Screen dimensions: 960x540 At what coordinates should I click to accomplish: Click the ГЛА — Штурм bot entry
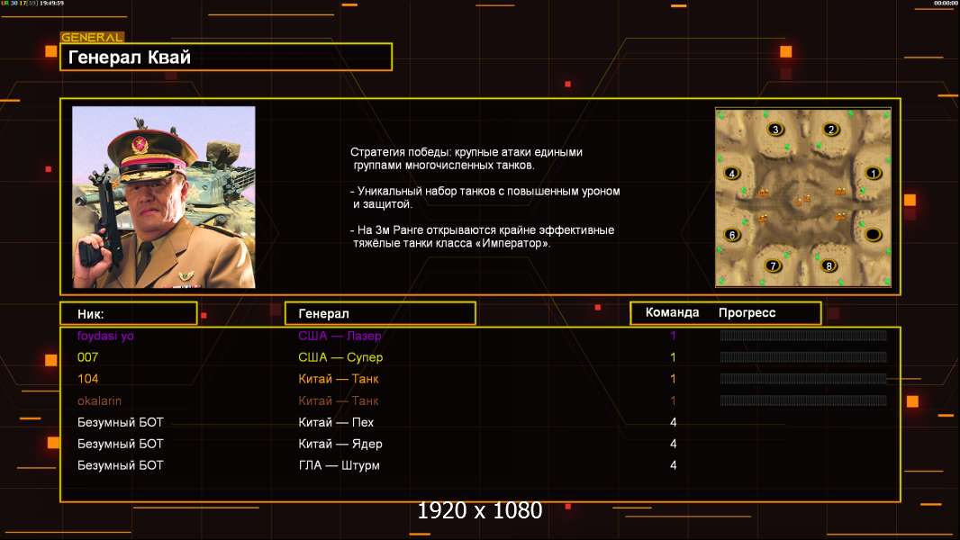[x=339, y=465]
